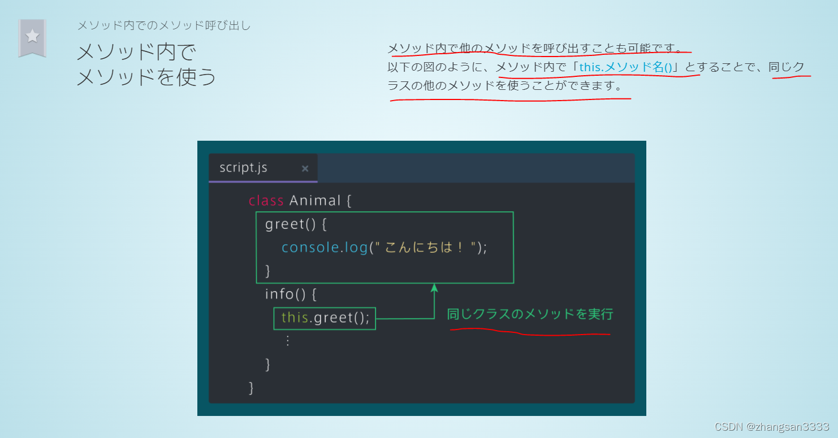The height and width of the screenshot is (438, 838).
Task: Click the 'class Animal {' code line
Action: 300,201
